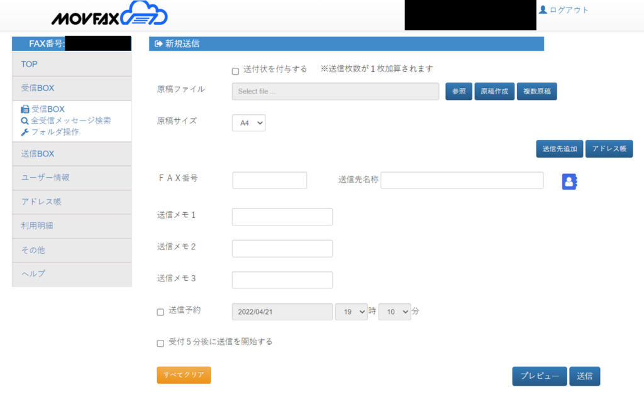Open the 原稿サイズ A4 dropdown

click(x=248, y=122)
